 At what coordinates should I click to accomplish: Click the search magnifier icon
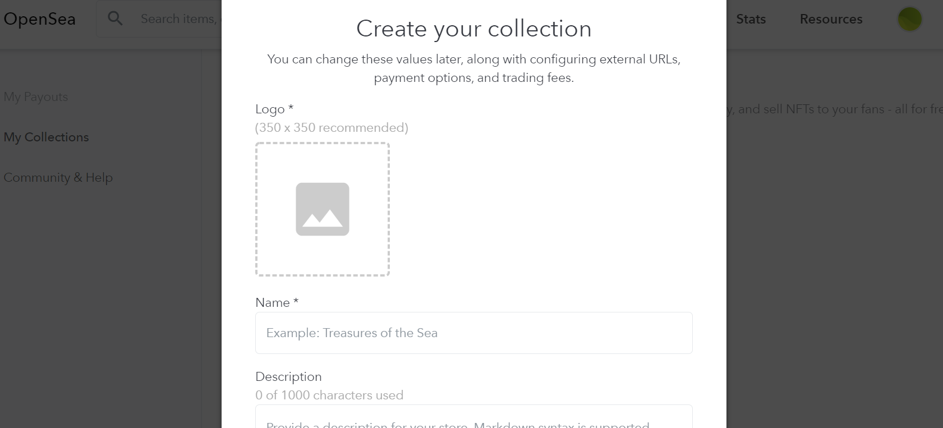pyautogui.click(x=115, y=19)
